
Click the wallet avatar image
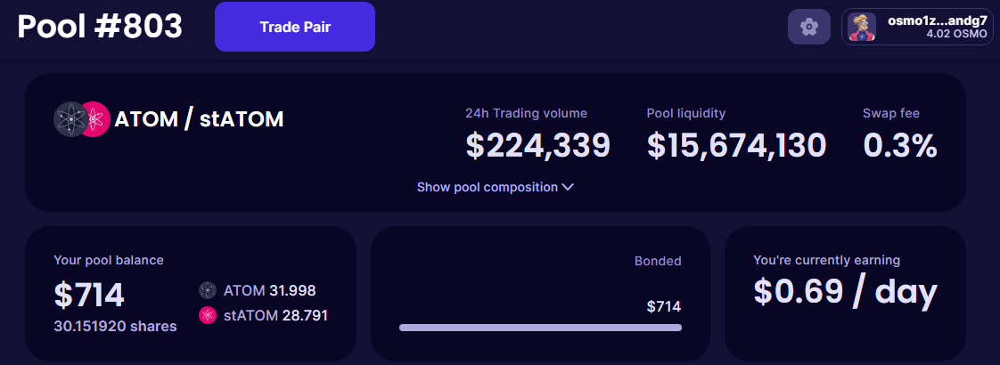click(862, 27)
